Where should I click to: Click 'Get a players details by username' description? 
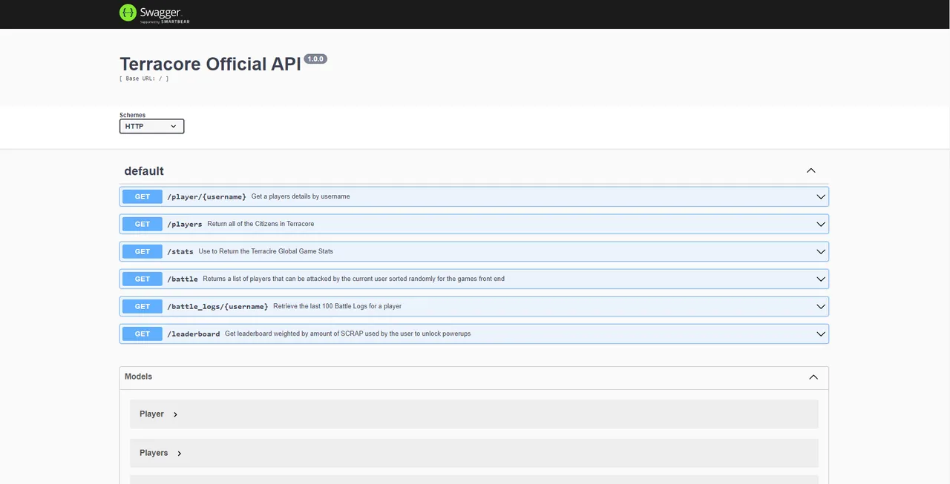click(301, 196)
